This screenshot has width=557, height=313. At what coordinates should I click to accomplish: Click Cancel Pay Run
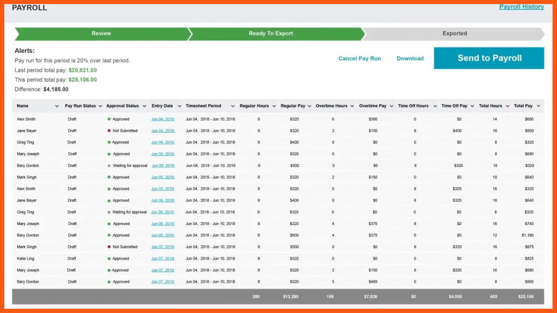tap(359, 58)
